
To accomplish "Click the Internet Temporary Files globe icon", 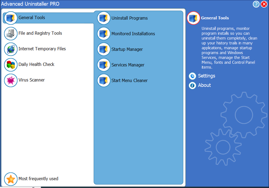I will (11, 49).
